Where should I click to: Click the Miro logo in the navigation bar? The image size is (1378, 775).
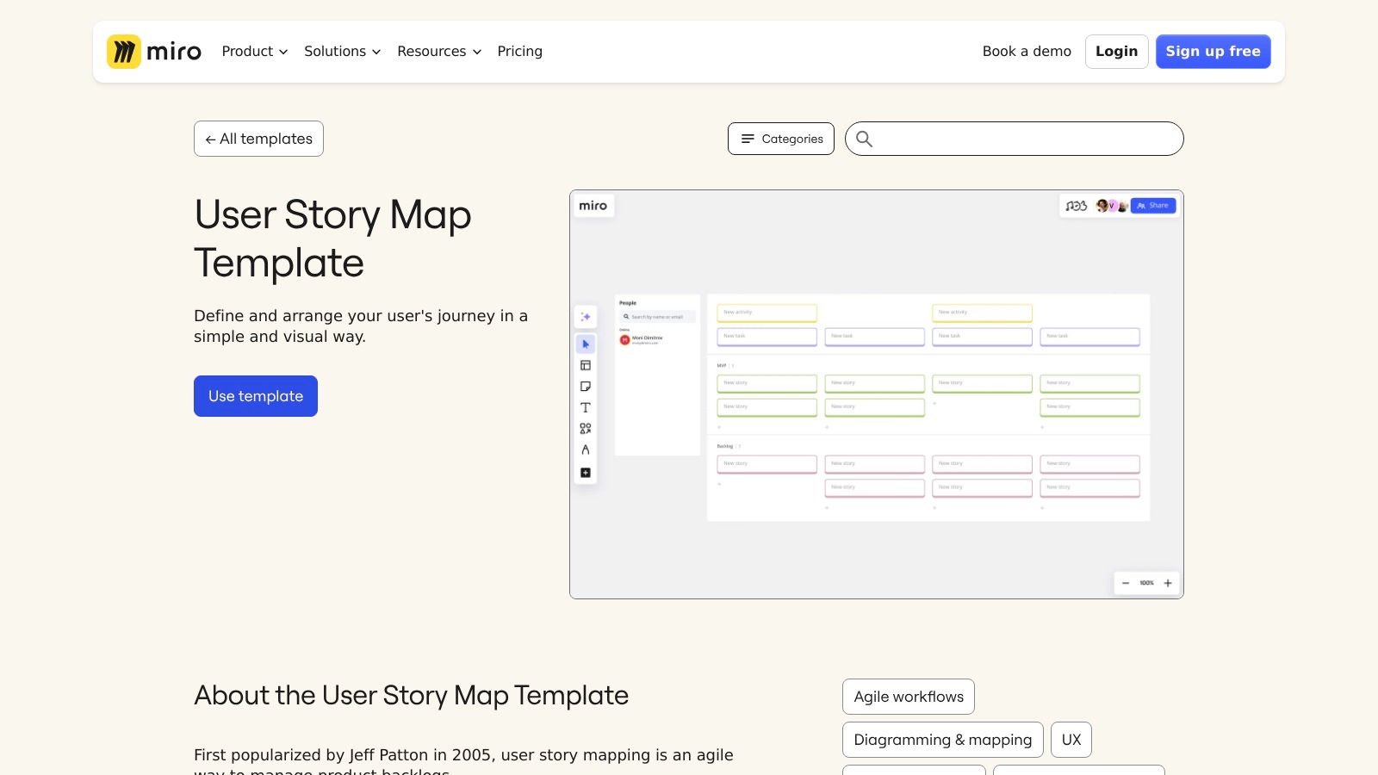tap(154, 52)
